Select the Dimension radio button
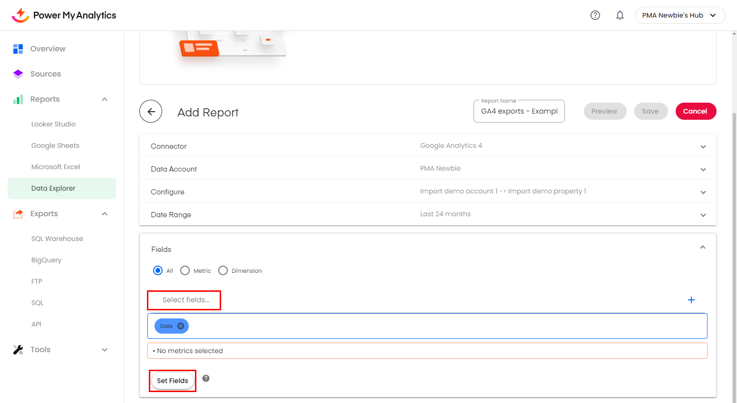 [223, 270]
